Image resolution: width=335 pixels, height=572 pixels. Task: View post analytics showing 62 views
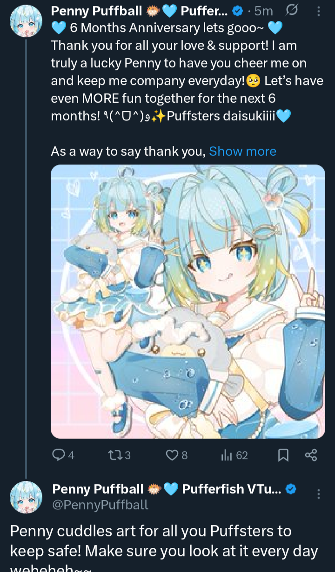234,455
